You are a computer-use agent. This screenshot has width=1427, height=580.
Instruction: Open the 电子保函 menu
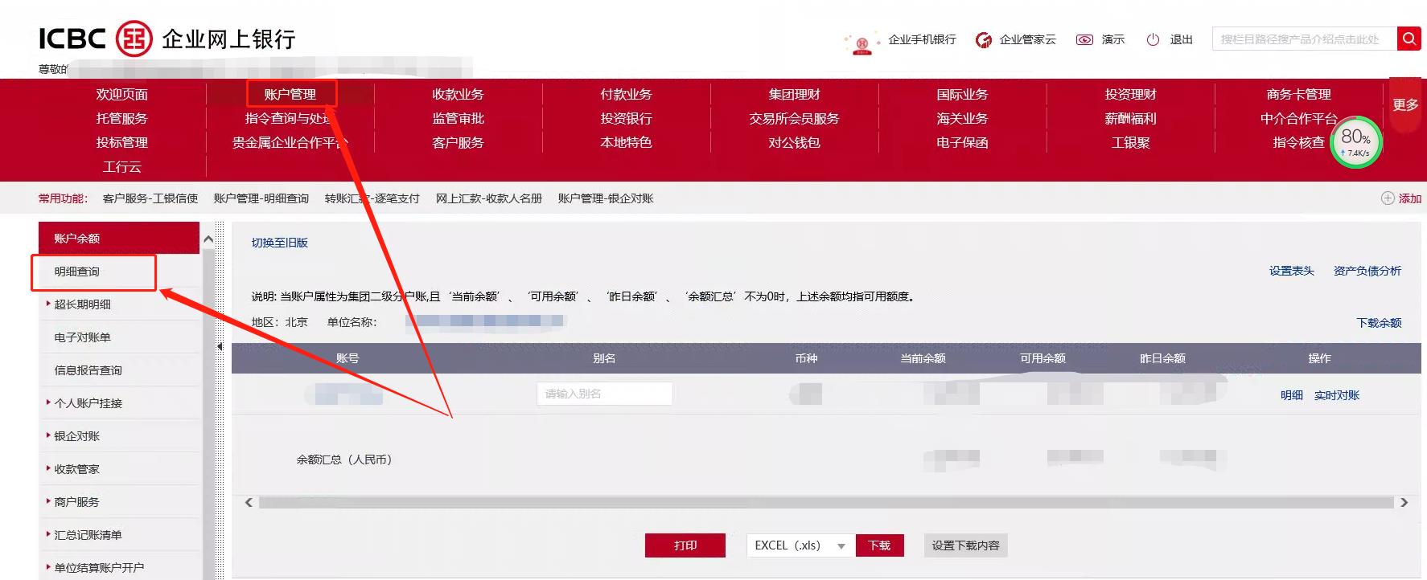(x=962, y=142)
